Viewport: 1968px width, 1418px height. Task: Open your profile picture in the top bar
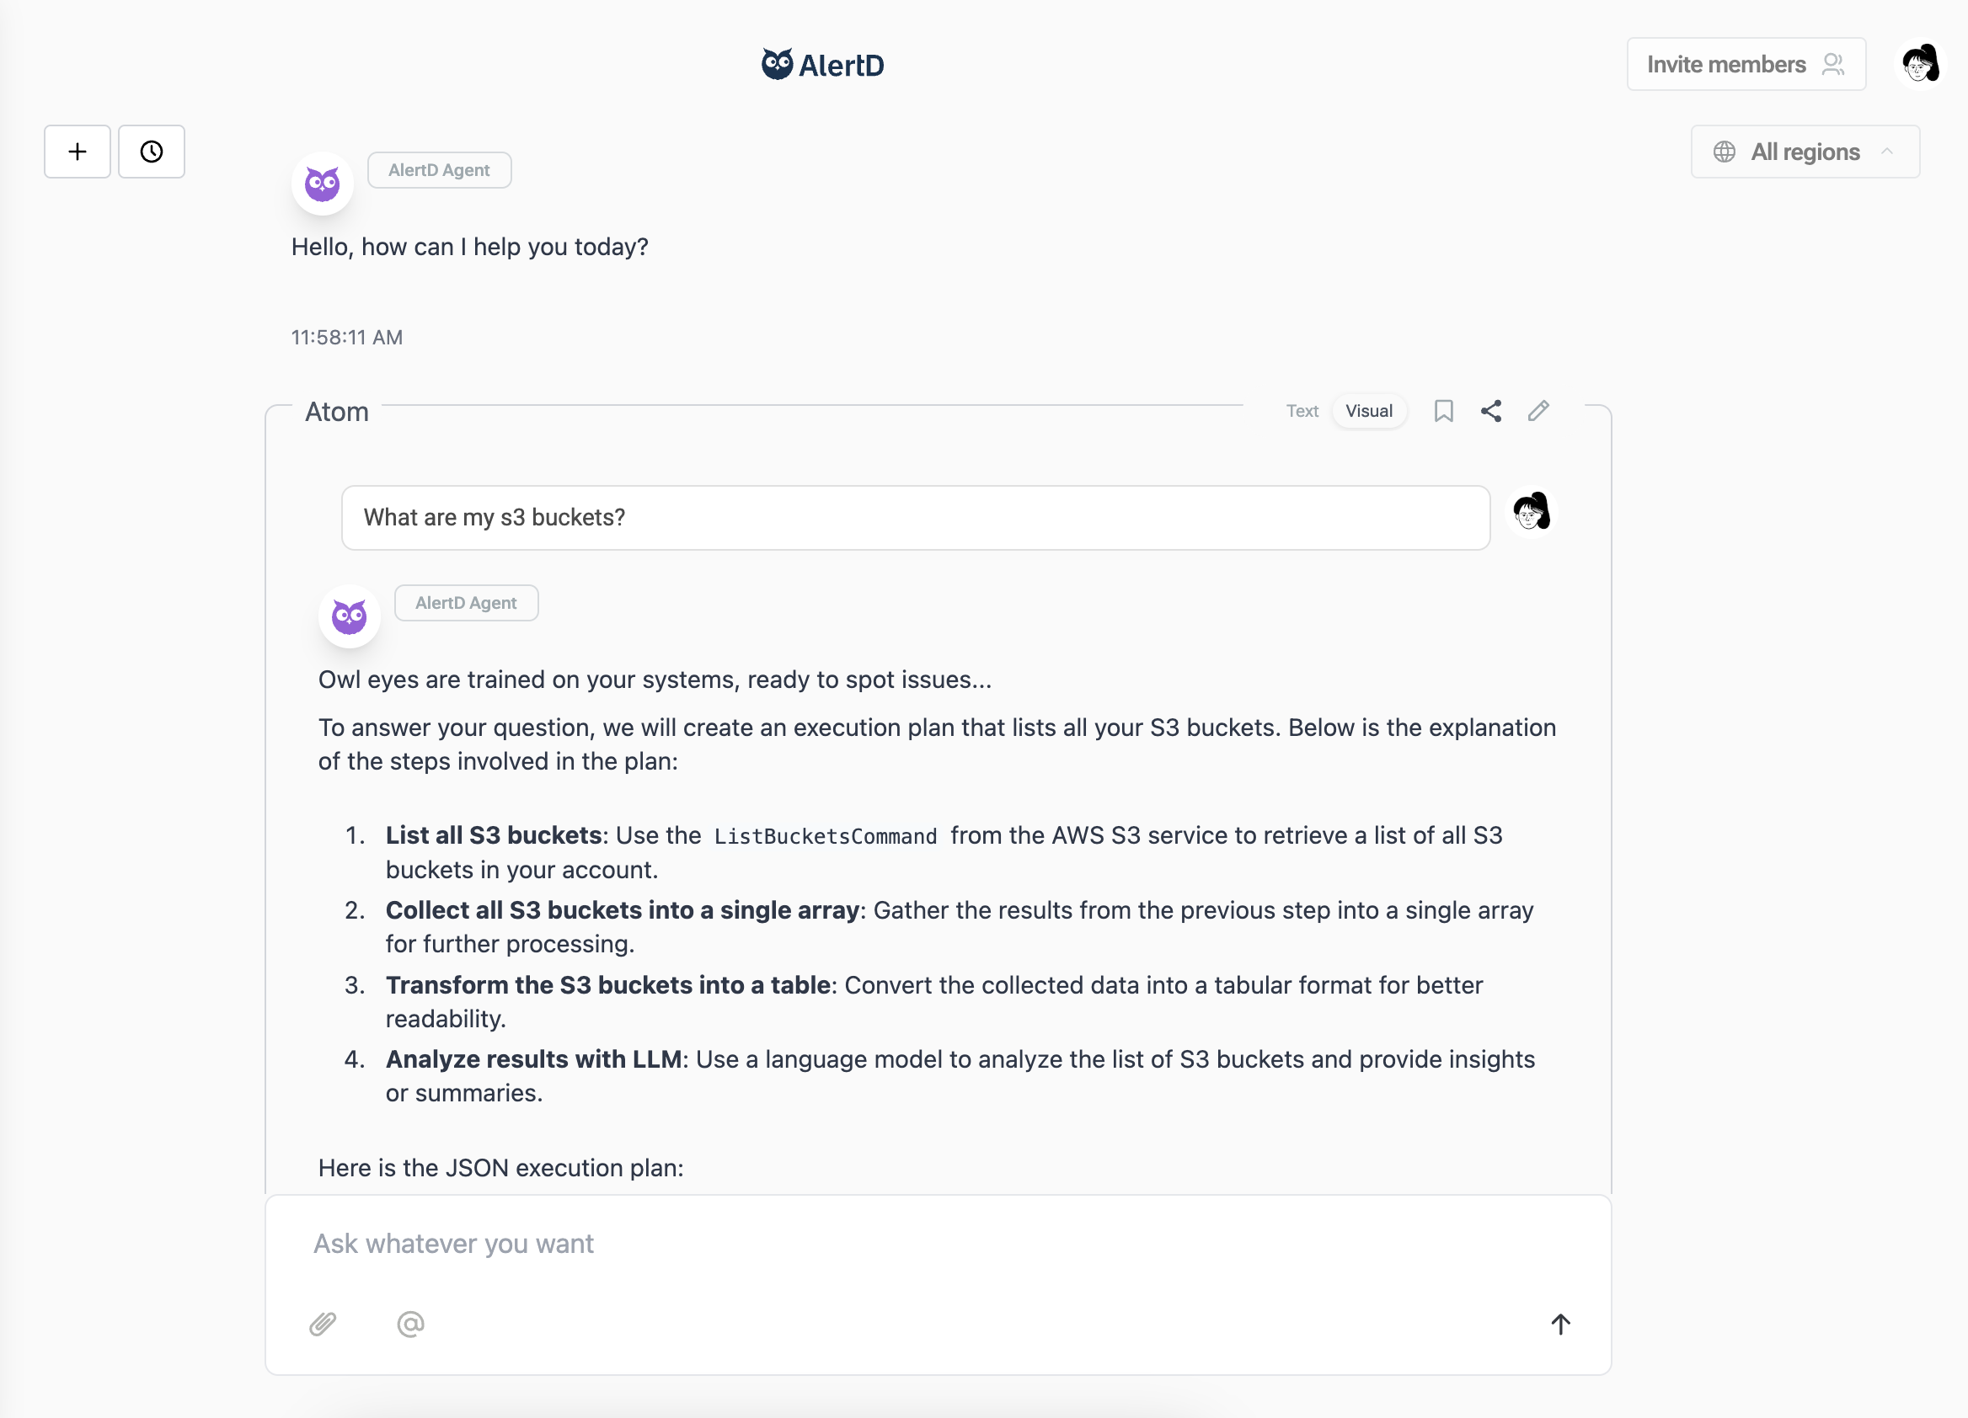[1920, 63]
